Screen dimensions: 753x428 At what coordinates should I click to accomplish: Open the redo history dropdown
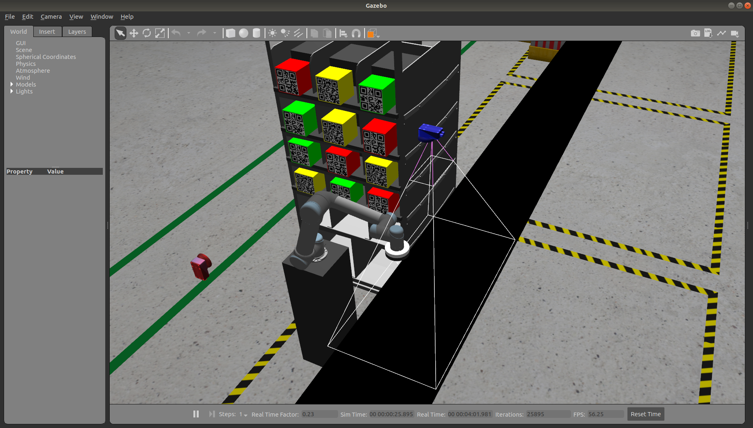(x=215, y=33)
